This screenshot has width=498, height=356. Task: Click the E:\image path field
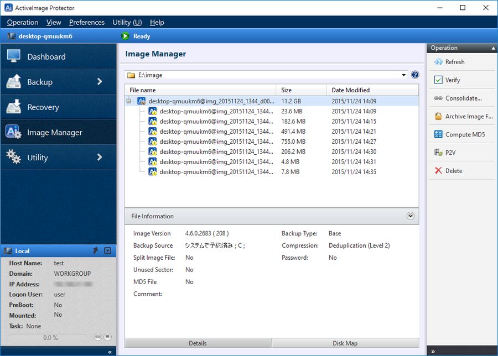click(266, 75)
